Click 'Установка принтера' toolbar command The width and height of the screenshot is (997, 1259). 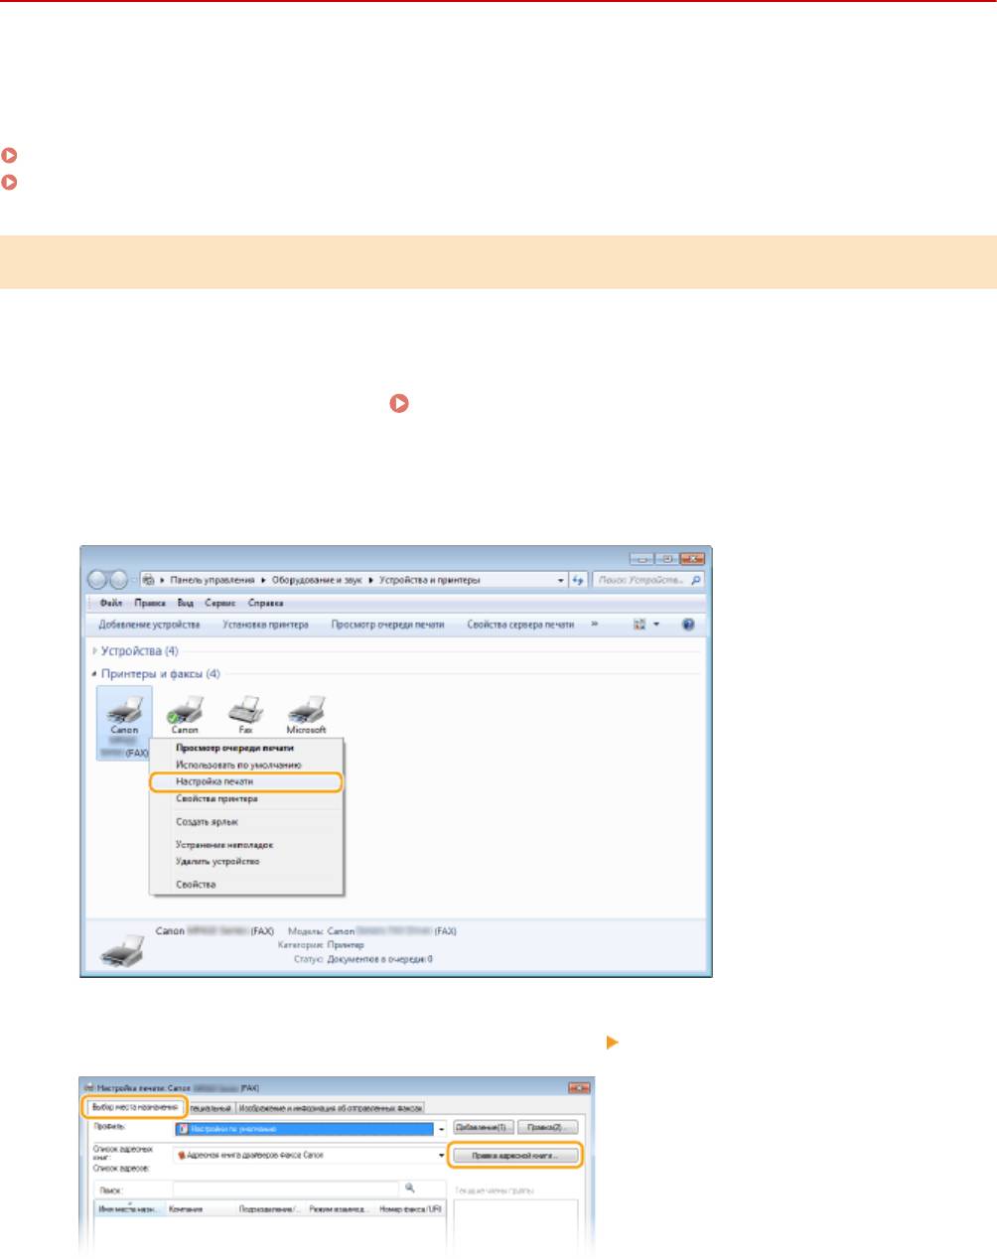click(x=265, y=625)
